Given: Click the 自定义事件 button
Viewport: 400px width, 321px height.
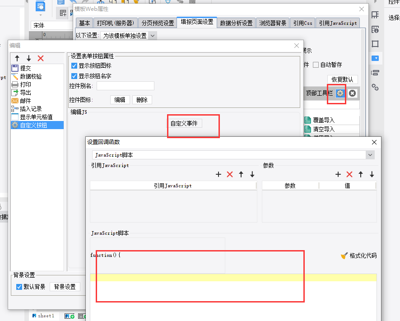Looking at the screenshot, I should pos(184,123).
